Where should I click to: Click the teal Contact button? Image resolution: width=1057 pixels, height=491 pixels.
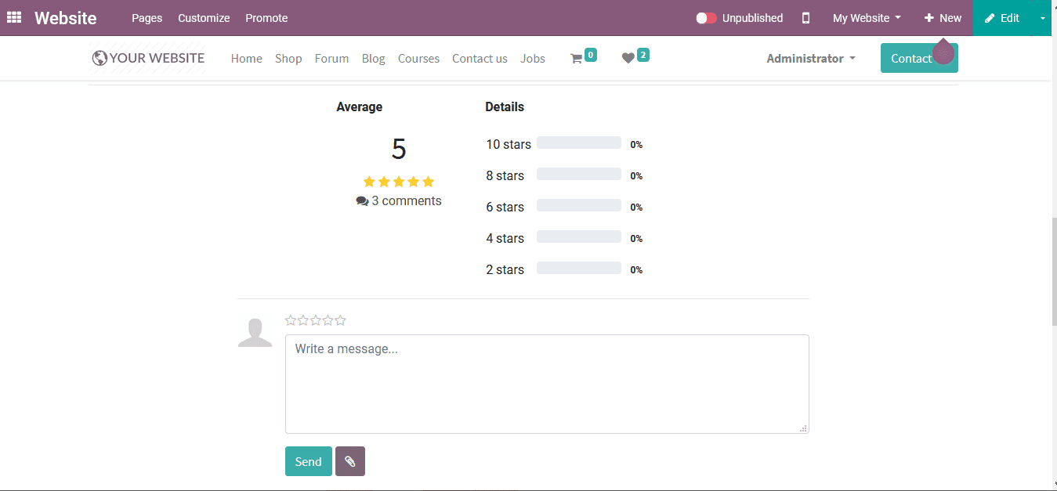click(919, 58)
